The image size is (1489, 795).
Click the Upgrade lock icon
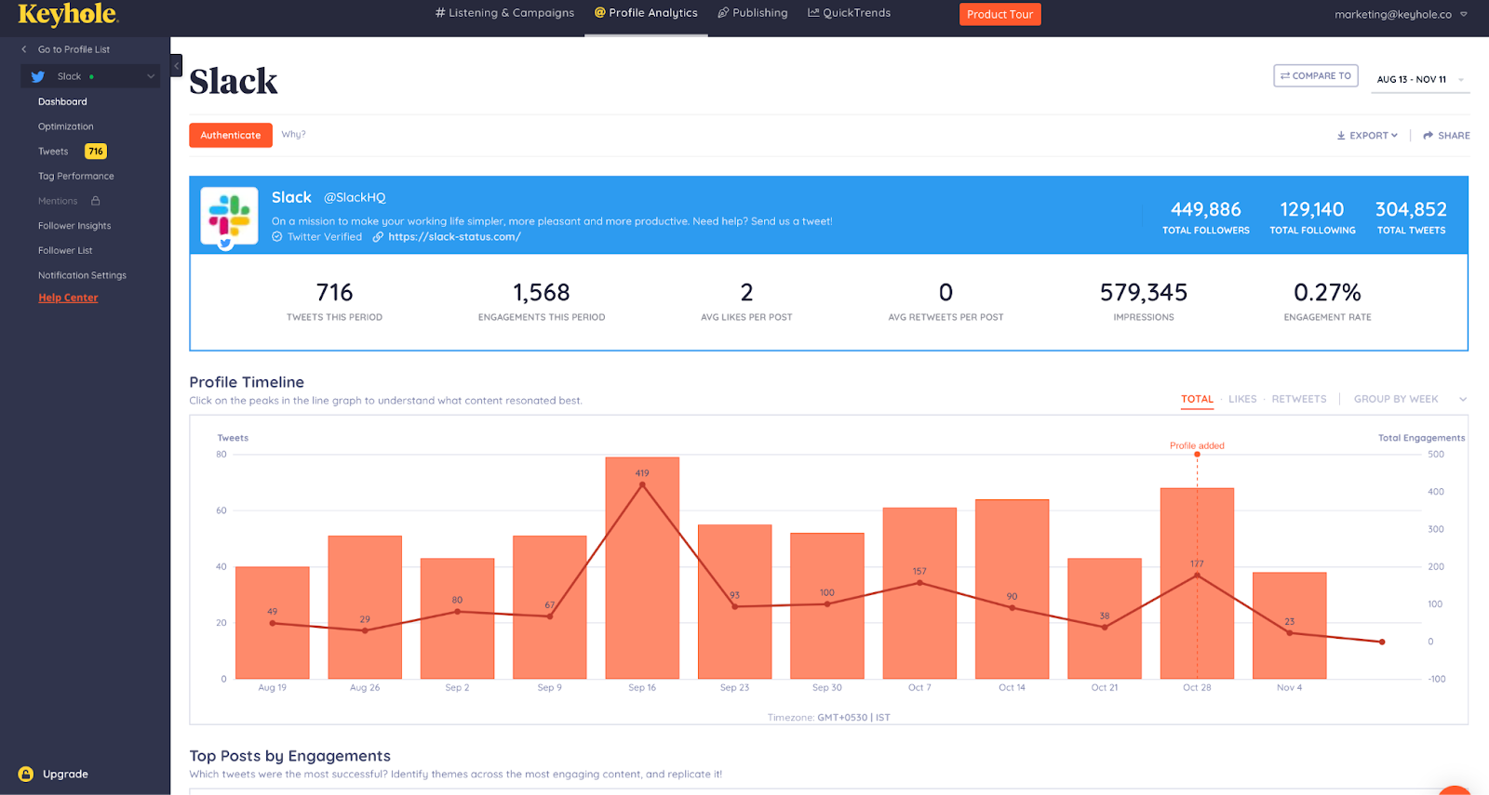[x=26, y=774]
